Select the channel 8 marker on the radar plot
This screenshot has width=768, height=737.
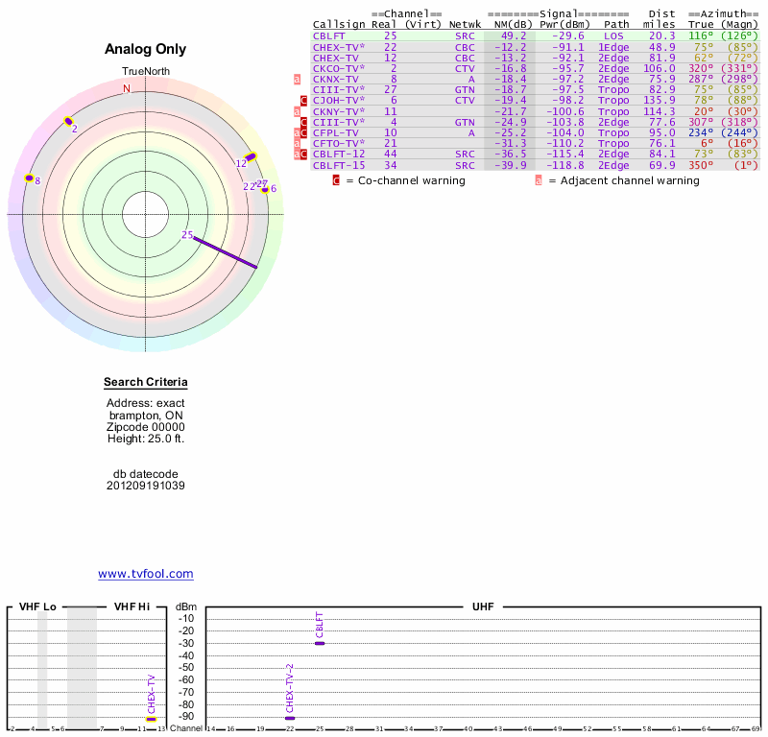[29, 178]
